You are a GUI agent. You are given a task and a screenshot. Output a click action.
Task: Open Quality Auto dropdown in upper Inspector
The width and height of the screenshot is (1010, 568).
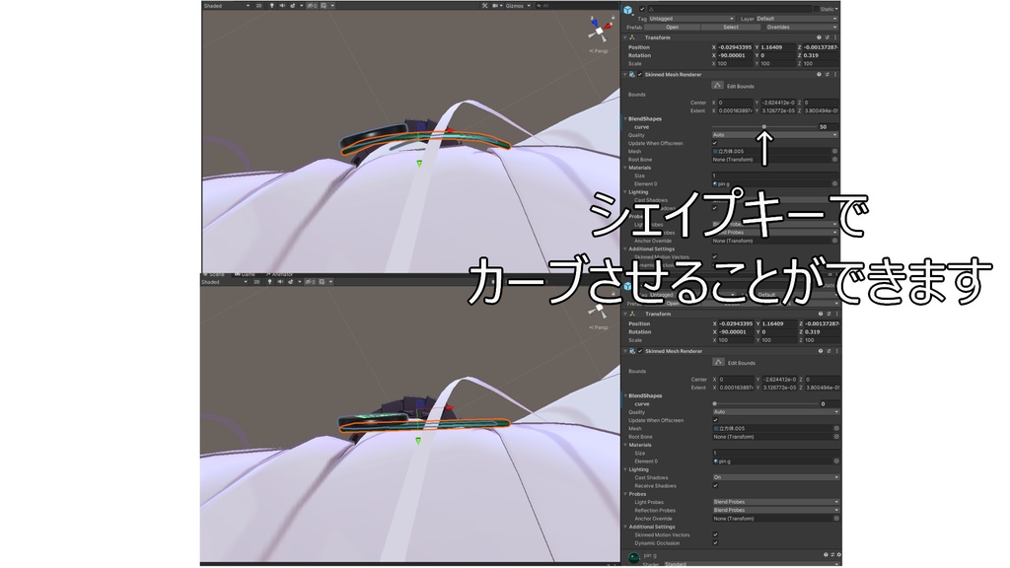(x=775, y=134)
